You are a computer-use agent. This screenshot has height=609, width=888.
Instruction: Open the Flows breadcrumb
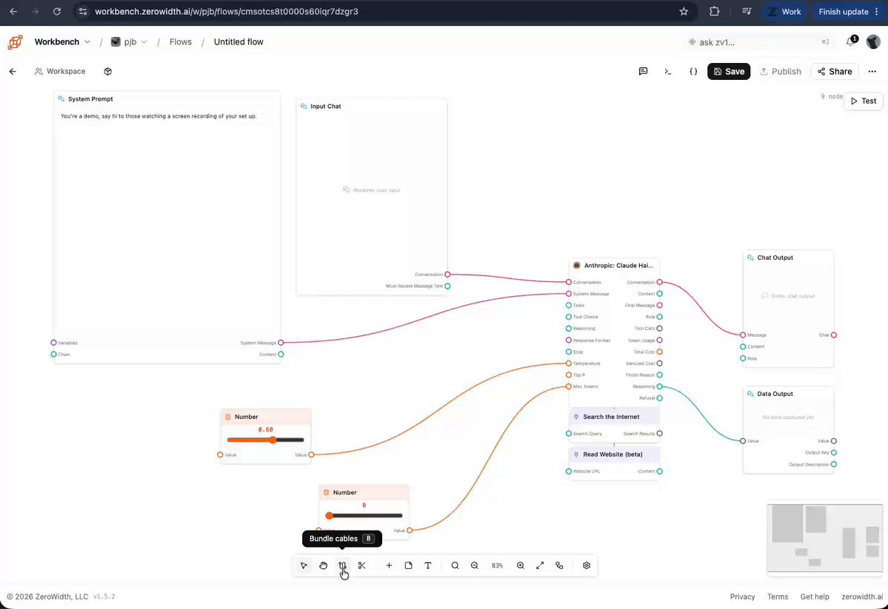point(181,42)
